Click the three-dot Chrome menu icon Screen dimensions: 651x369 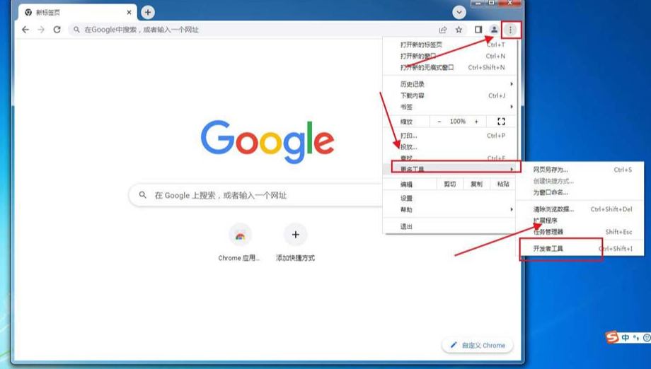pyautogui.click(x=510, y=30)
